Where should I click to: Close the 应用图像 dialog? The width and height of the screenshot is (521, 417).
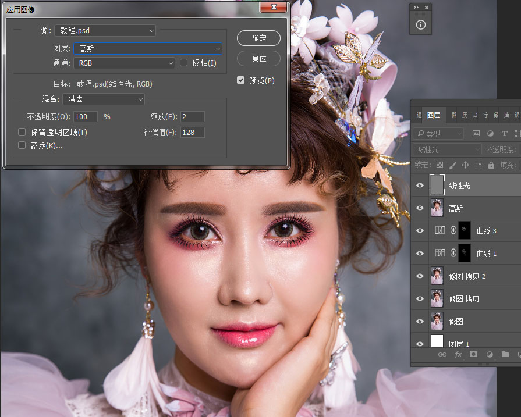pyautogui.click(x=274, y=7)
